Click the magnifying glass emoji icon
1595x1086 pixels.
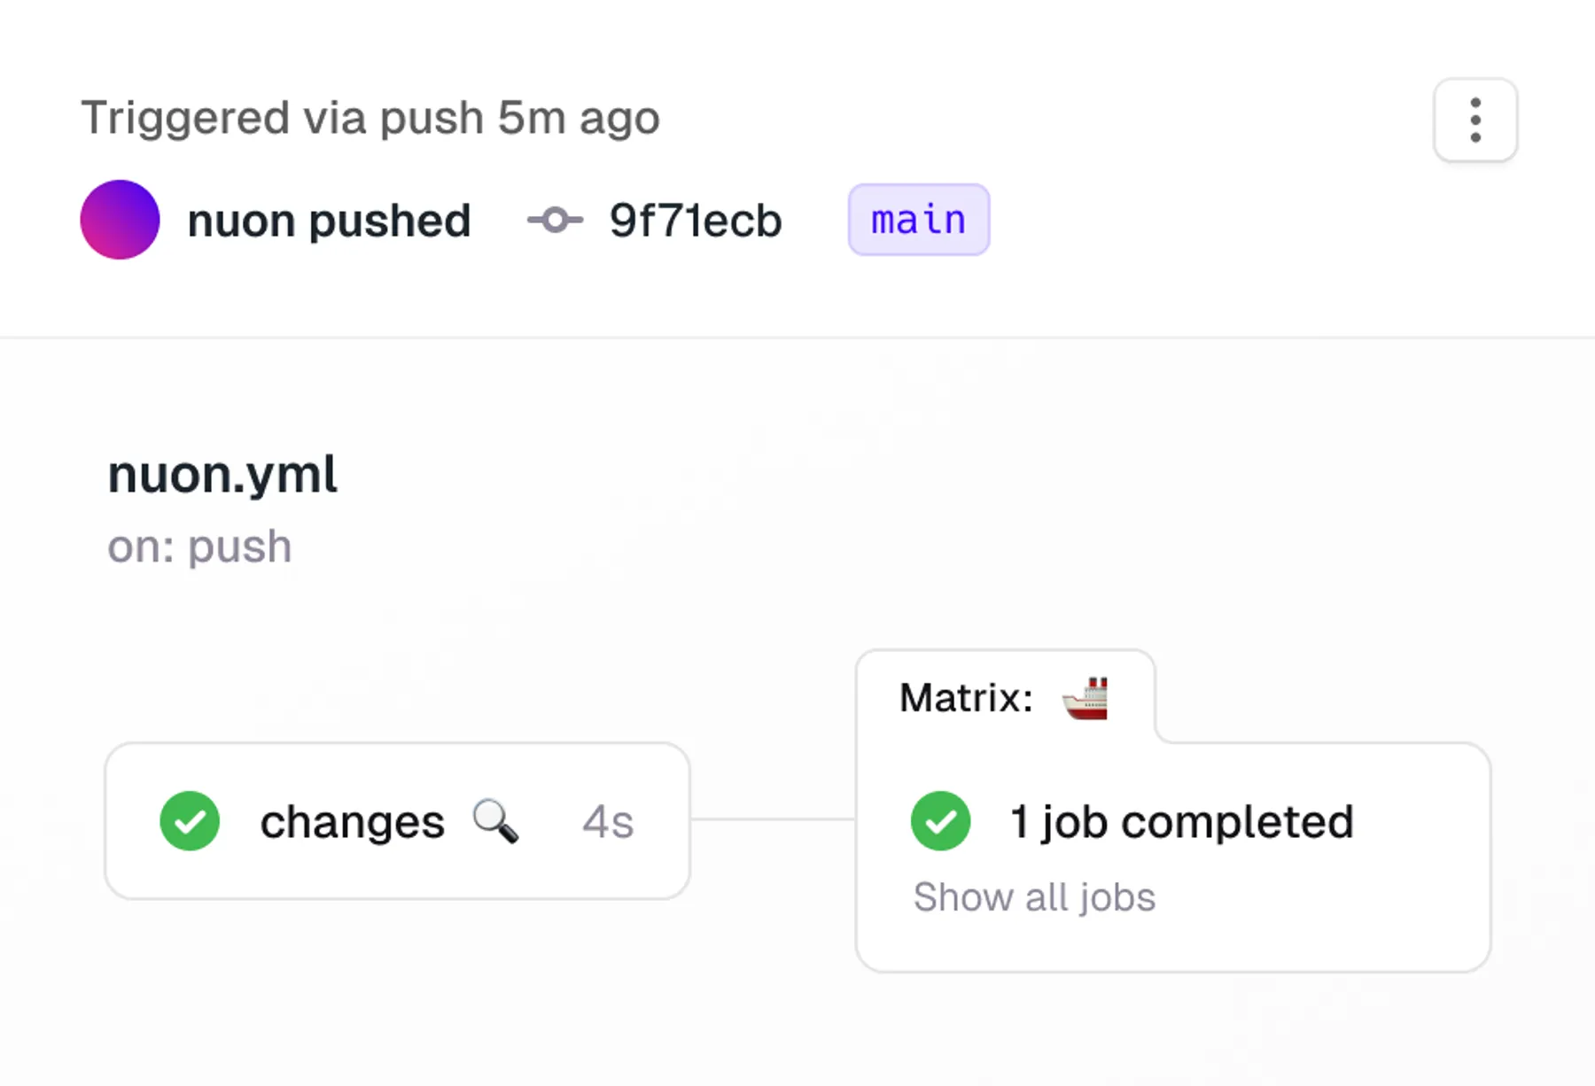(495, 821)
